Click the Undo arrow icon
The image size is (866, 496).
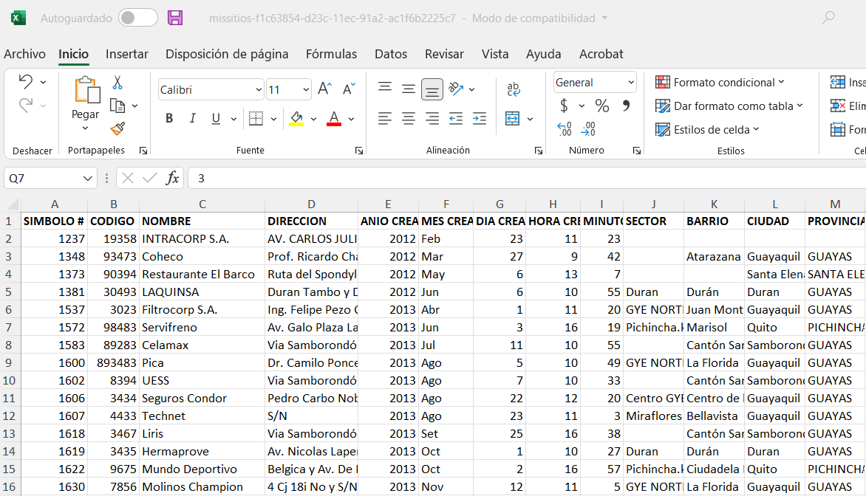tap(25, 82)
